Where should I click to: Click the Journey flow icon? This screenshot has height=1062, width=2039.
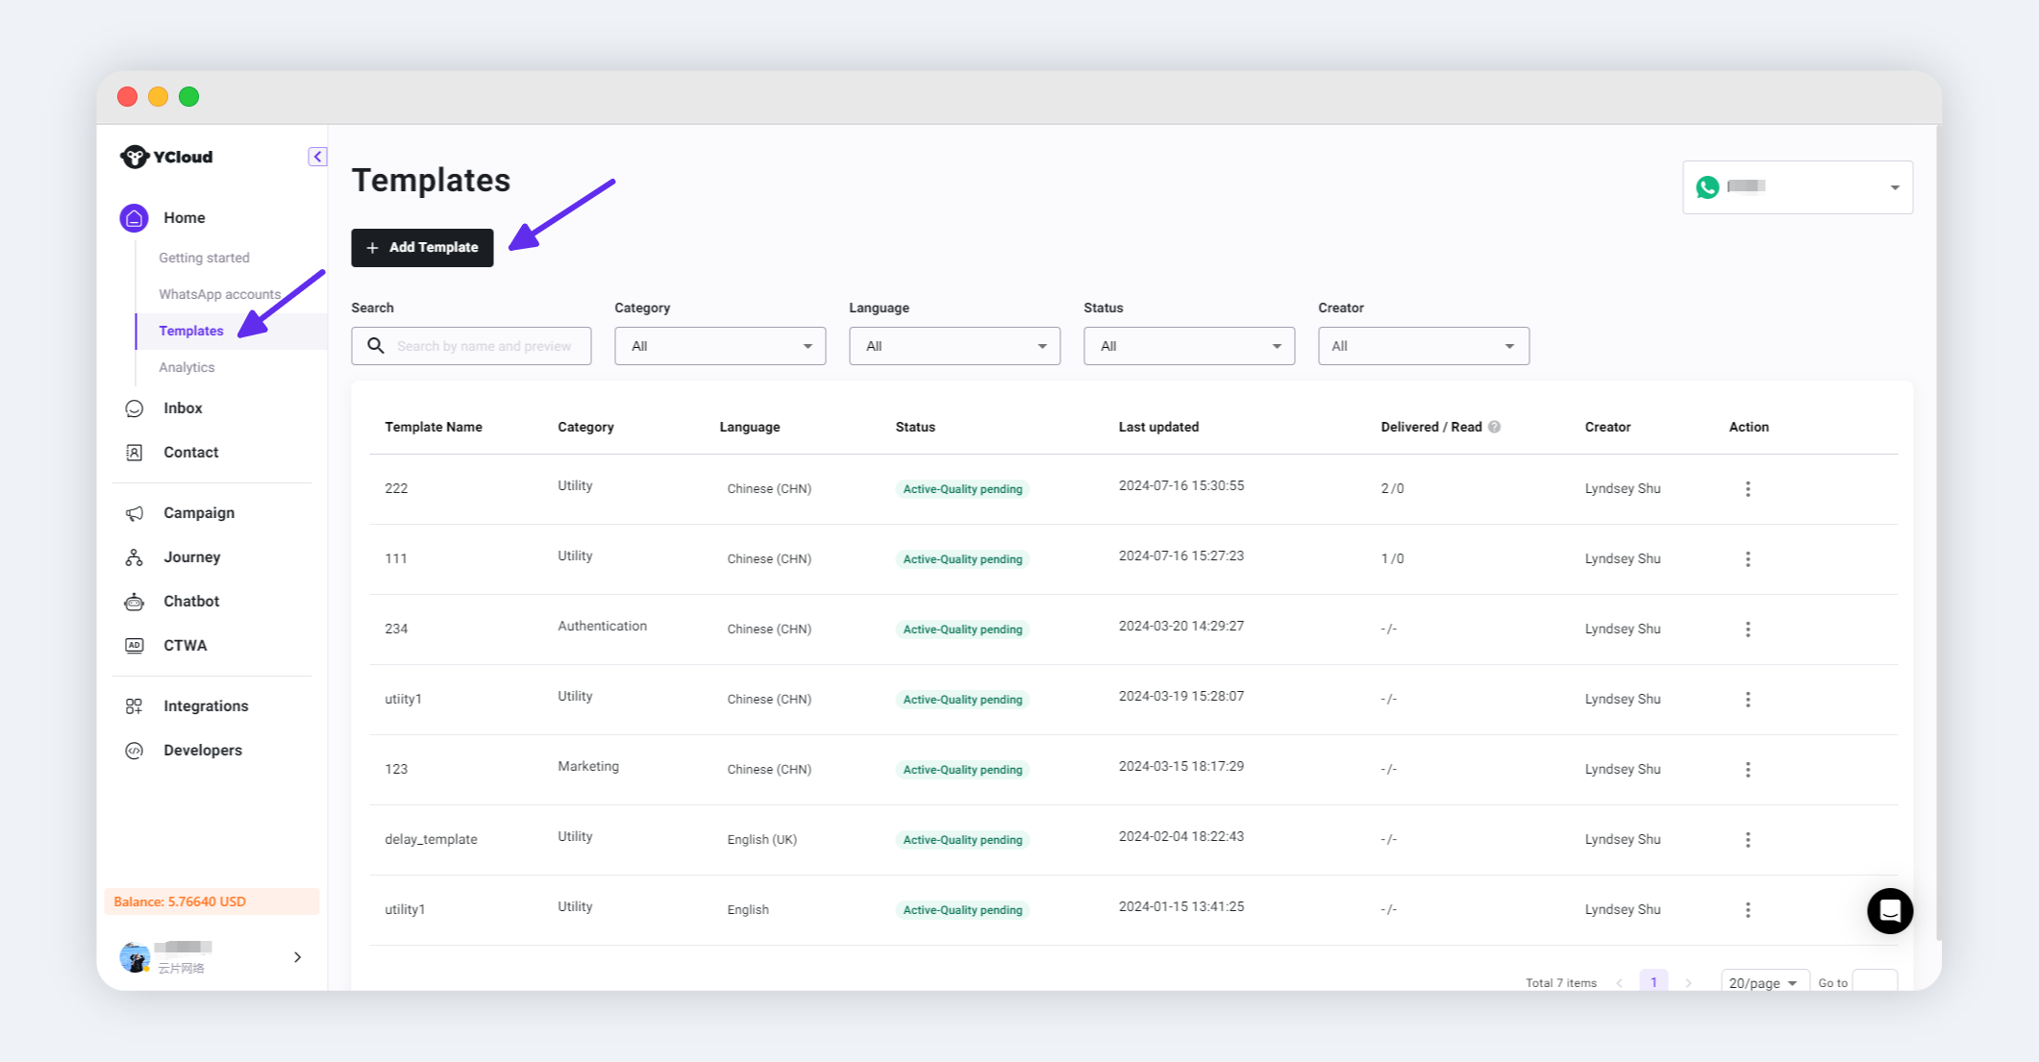(x=135, y=557)
